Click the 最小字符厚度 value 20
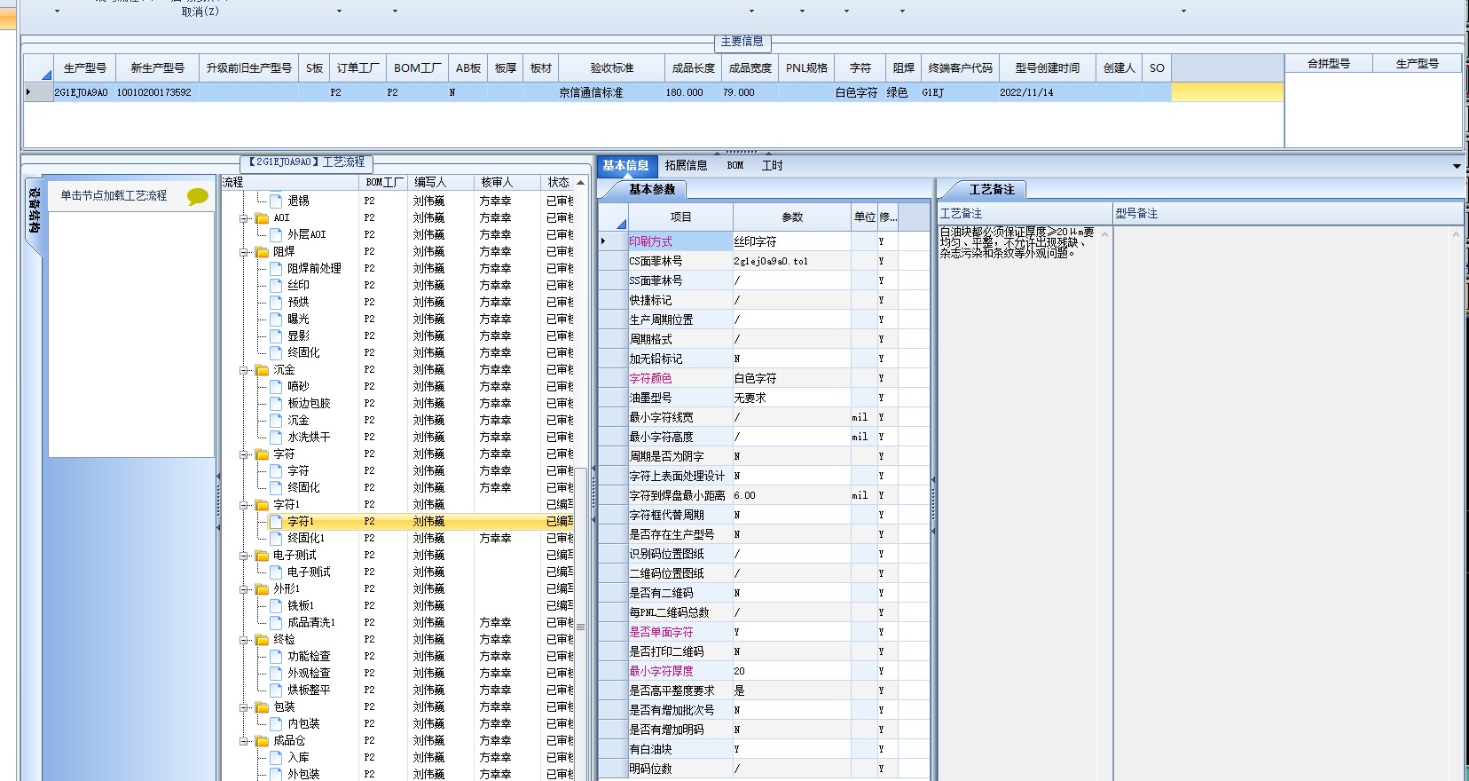 coord(791,671)
